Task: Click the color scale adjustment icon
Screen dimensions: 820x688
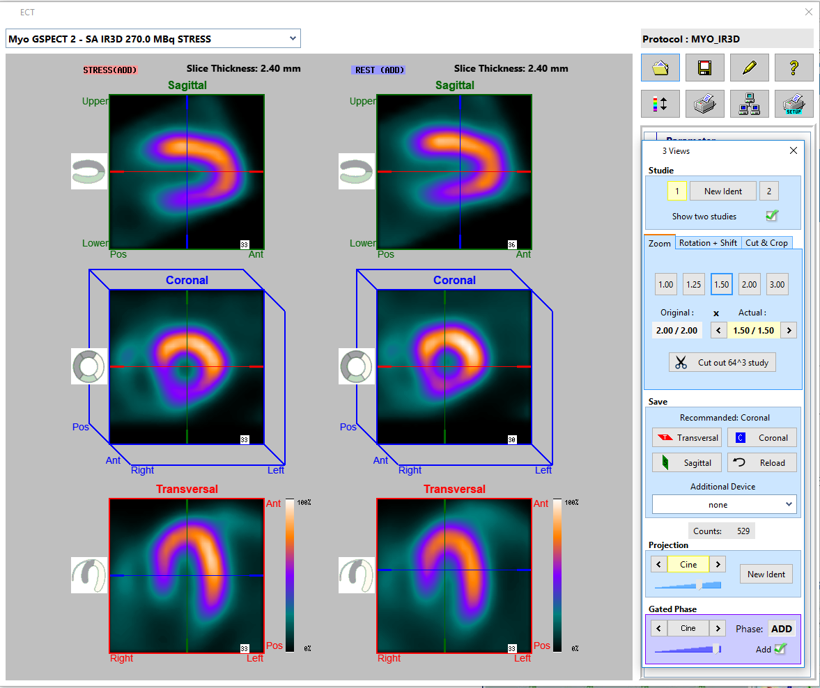Action: 660,104
